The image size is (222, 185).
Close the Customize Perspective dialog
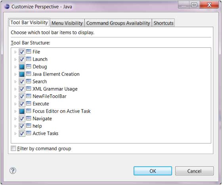(209, 5)
